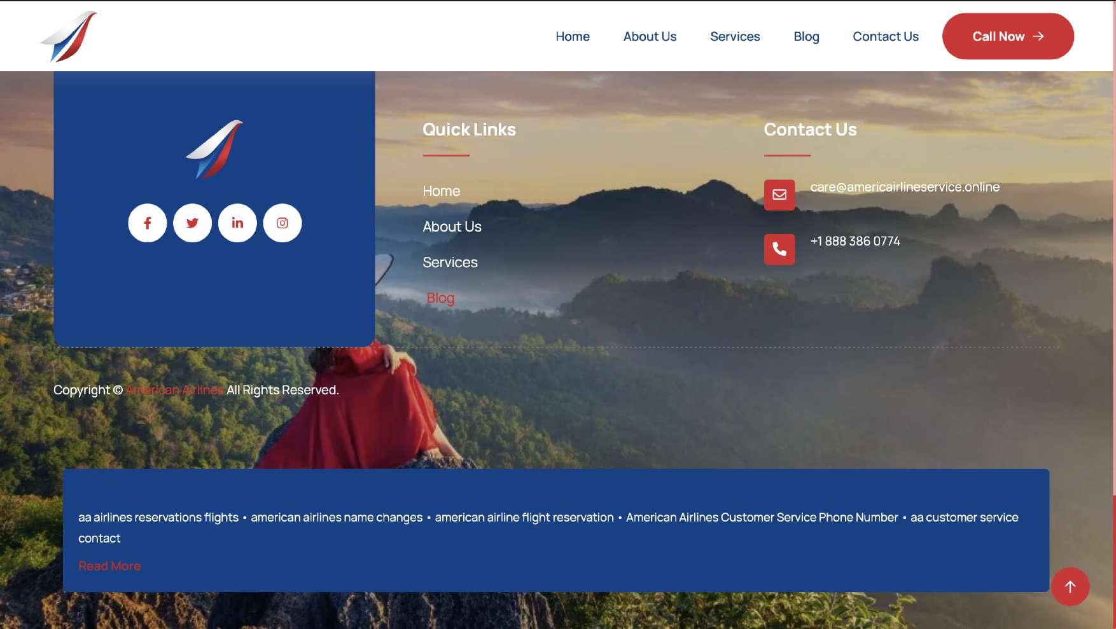Click the +1 888 386 0774 phone number
This screenshot has width=1116, height=629.
coord(855,241)
